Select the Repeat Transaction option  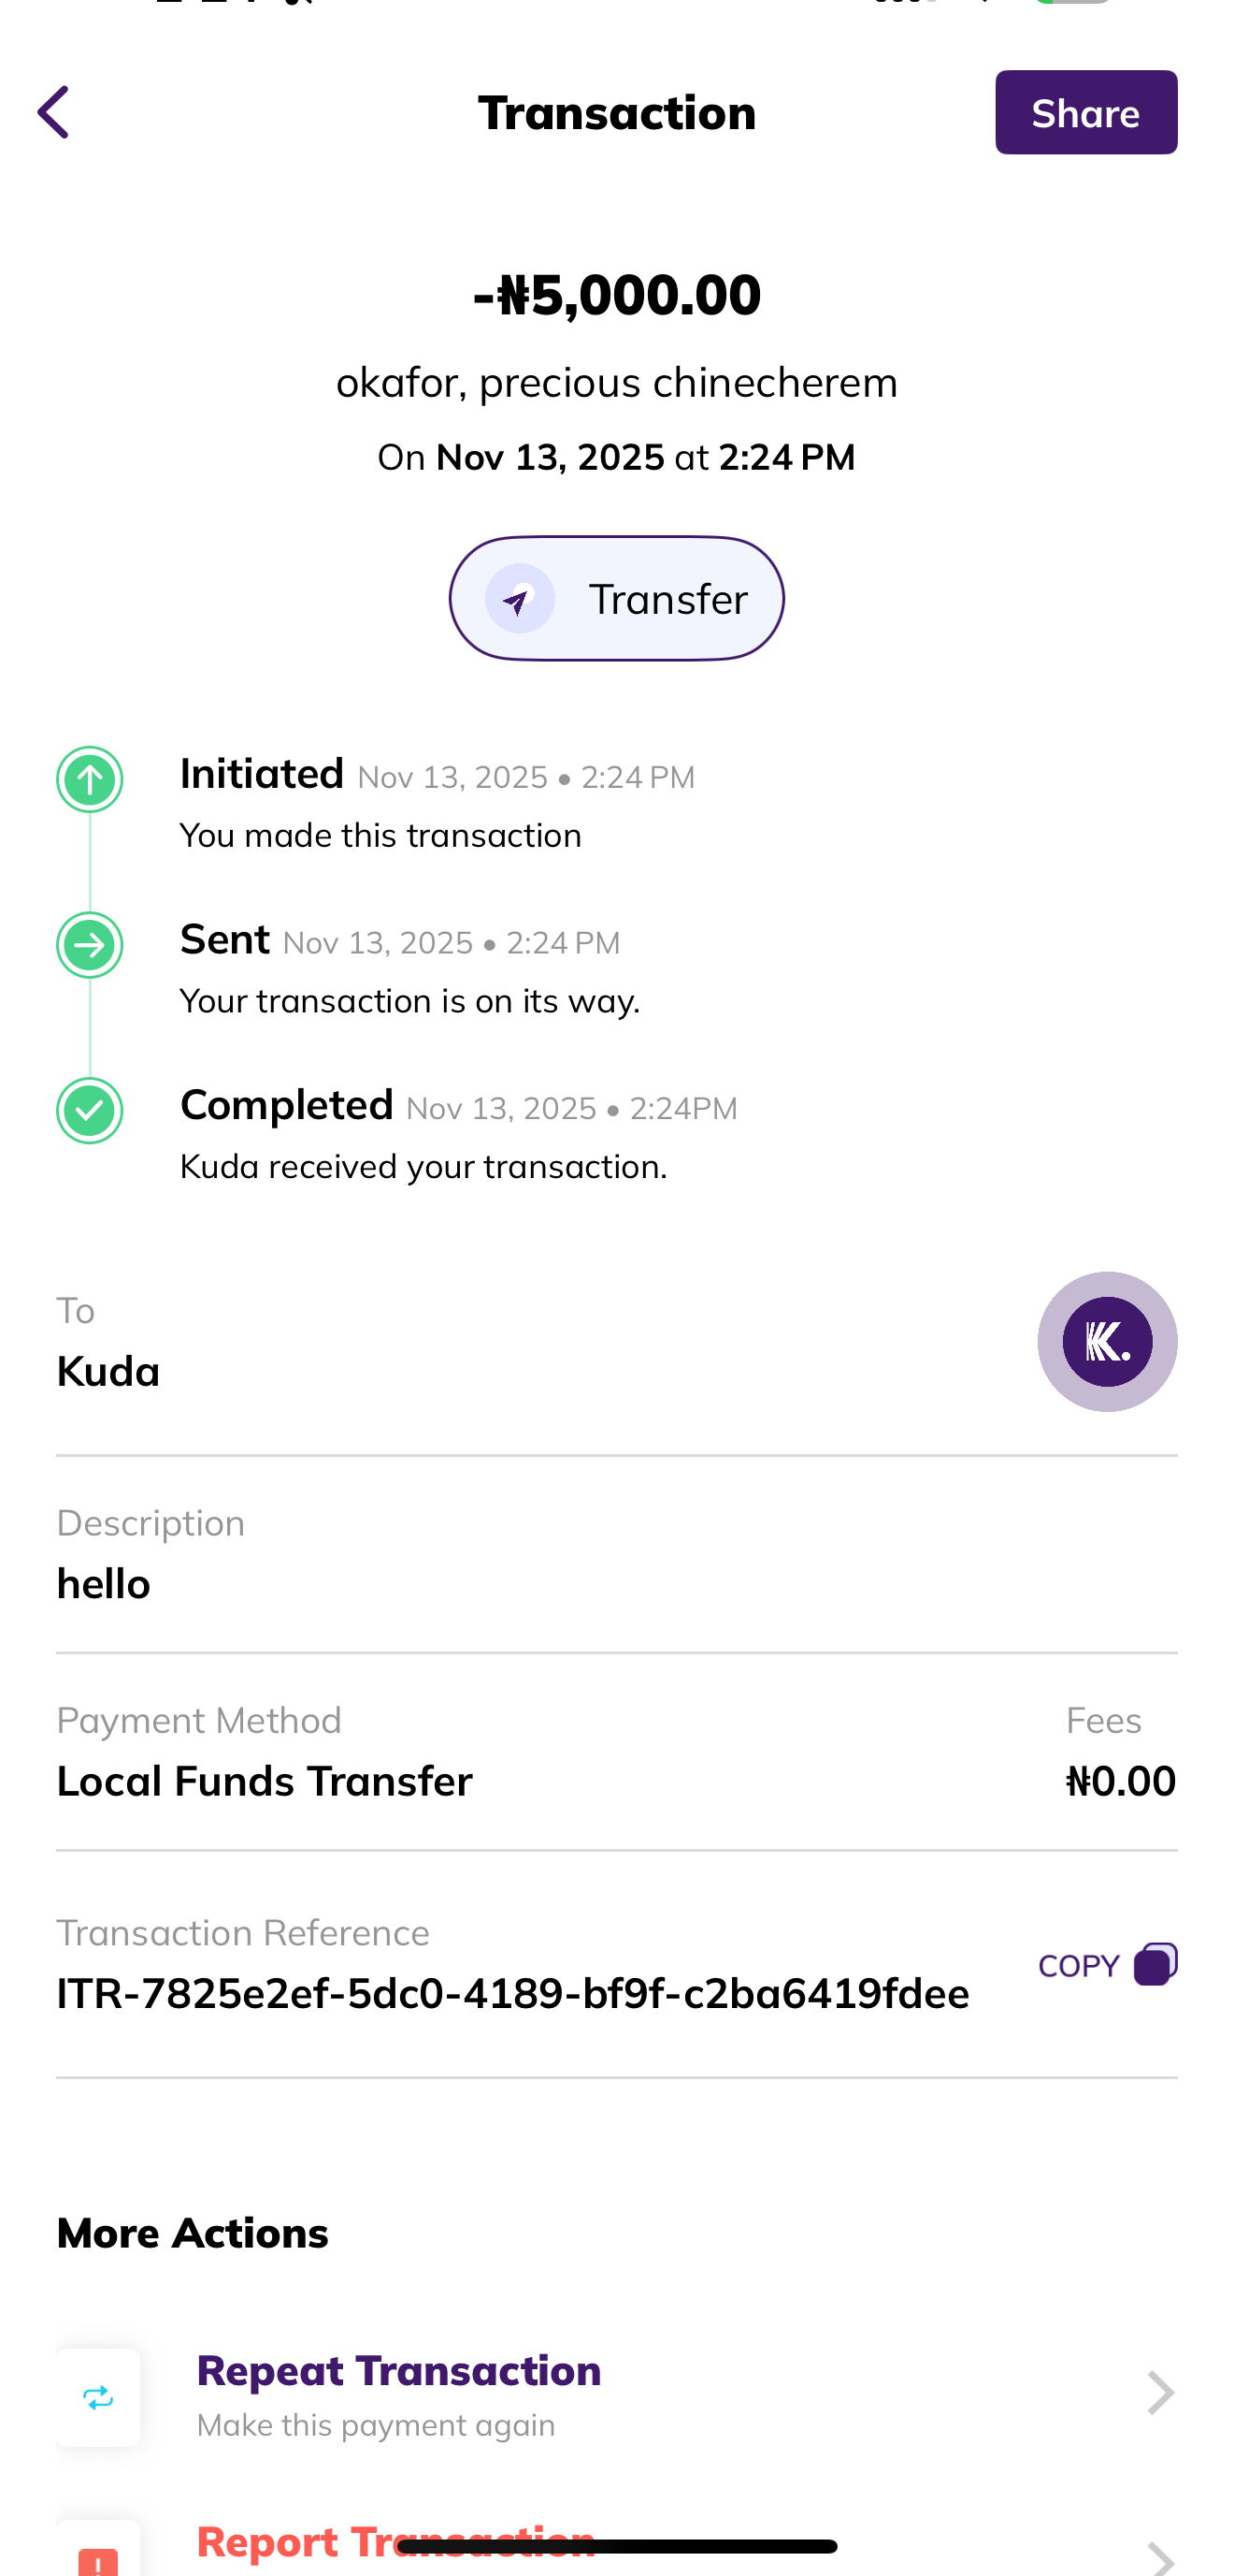coord(398,2371)
